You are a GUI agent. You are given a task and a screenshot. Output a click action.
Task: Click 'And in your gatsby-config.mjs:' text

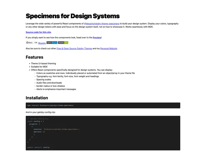pos(40,112)
